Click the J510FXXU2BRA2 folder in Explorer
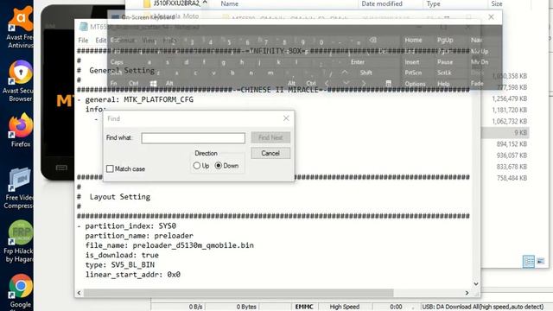Screen dimensions: 553x311 pyautogui.click(x=172, y=3)
